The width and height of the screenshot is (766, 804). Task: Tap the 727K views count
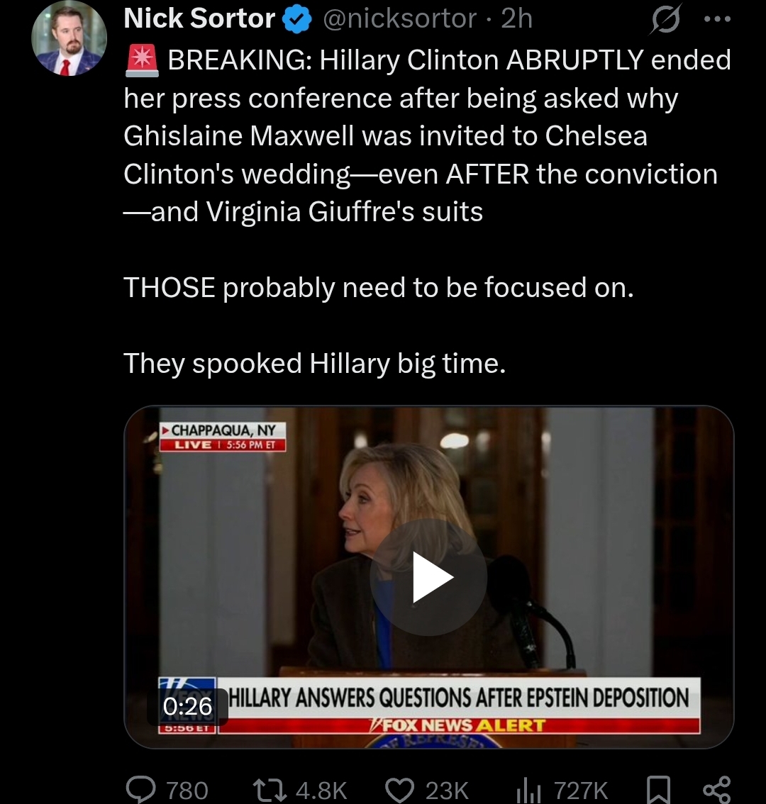coord(582,790)
